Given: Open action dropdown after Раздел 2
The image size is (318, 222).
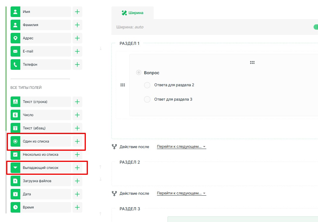Looking at the screenshot, I should pos(181,194).
